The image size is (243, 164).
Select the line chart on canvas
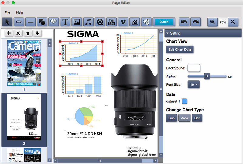(136, 45)
